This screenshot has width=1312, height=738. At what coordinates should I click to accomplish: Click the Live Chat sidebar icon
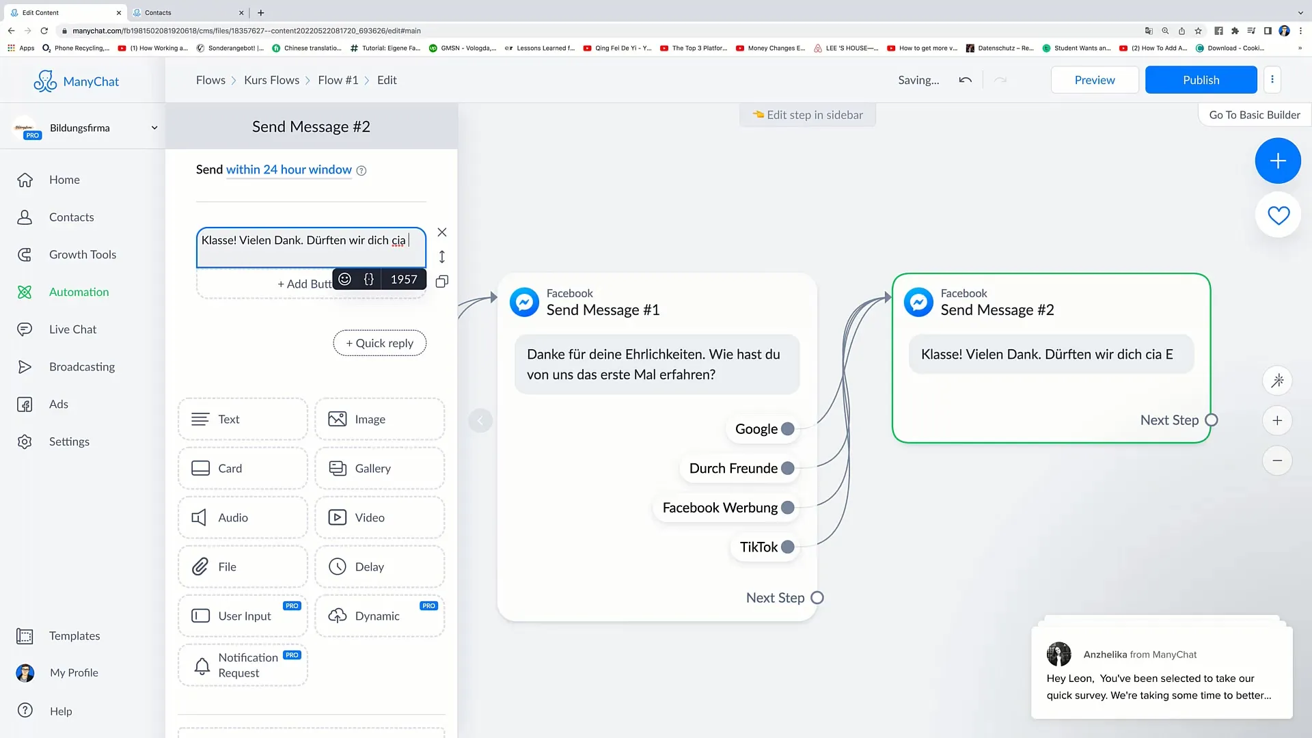(25, 329)
